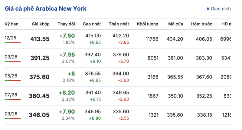Select the 07/26 contract term

coord(10,95)
